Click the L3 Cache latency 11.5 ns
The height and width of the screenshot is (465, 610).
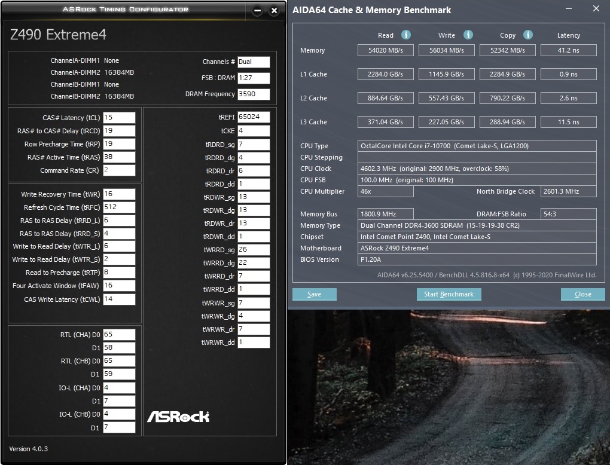point(569,122)
